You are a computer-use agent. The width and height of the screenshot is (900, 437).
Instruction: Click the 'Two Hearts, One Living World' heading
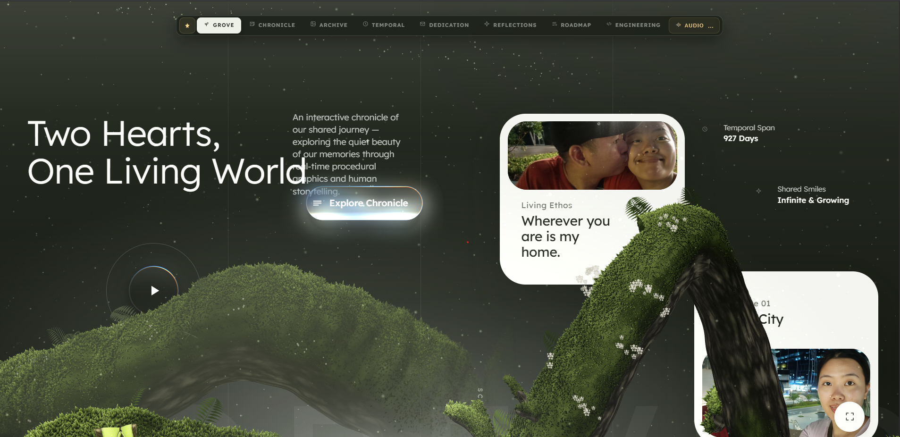[x=167, y=153]
